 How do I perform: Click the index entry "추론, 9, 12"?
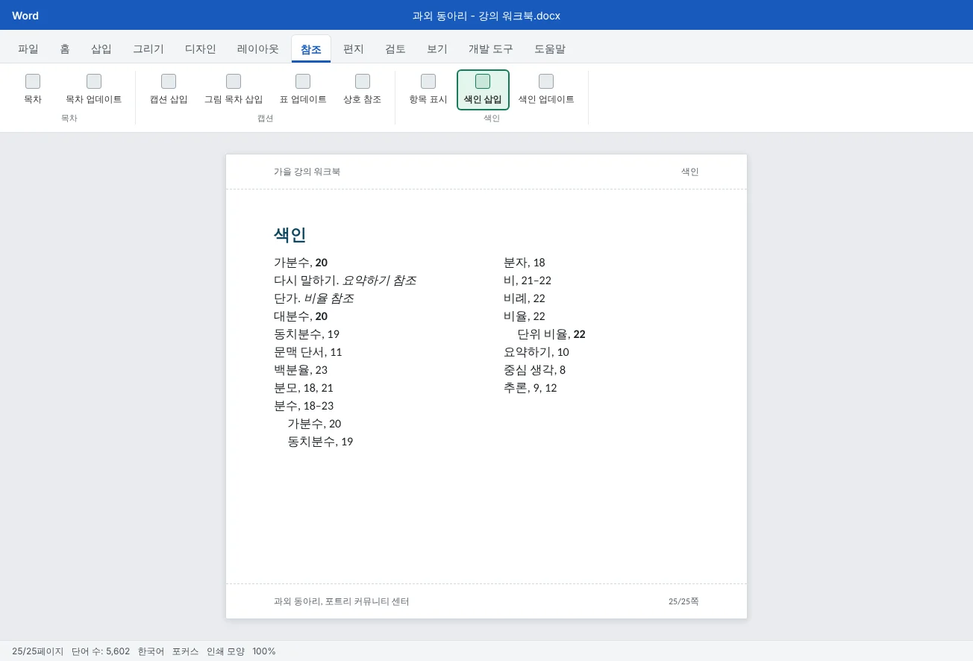[531, 388]
